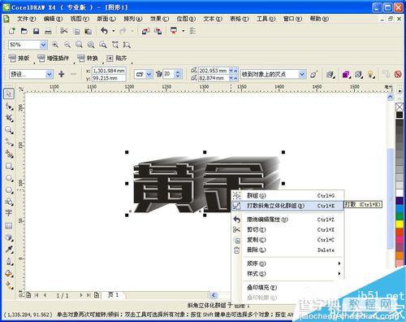
Task: Pick the yellow swatch in color palette
Action: tap(400, 224)
